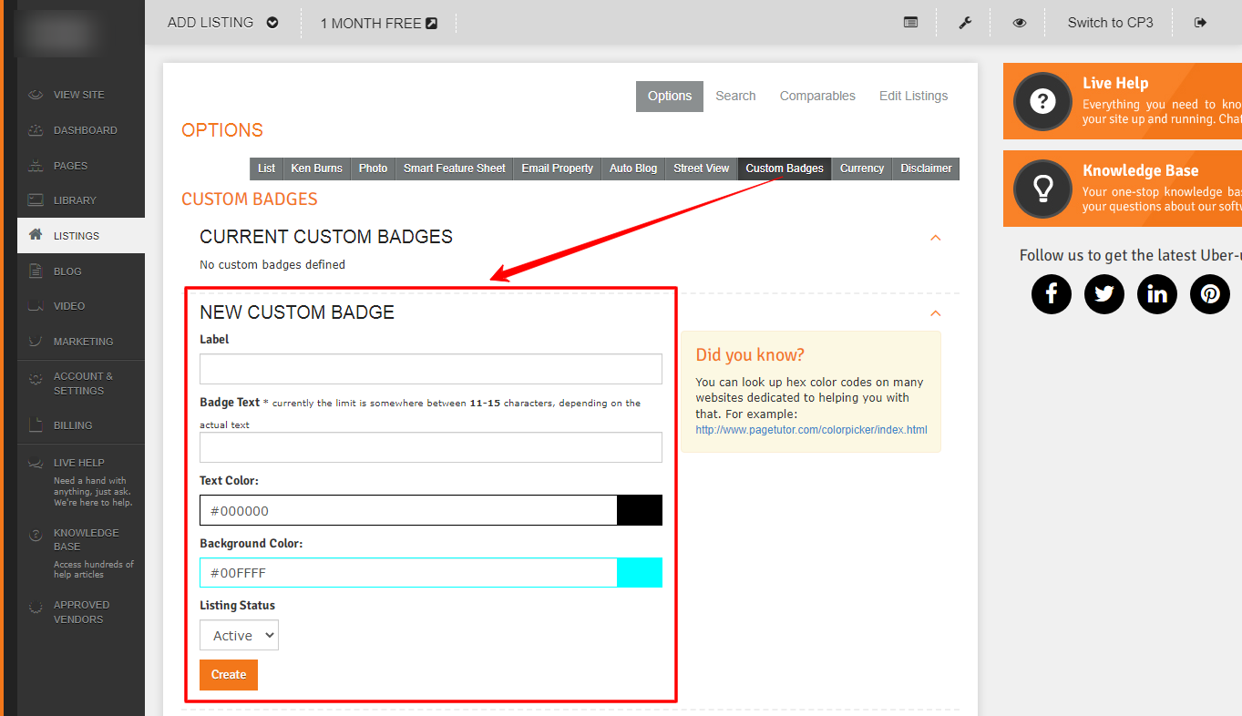This screenshot has width=1242, height=716.
Task: Open the Currency tab
Action: point(862,169)
